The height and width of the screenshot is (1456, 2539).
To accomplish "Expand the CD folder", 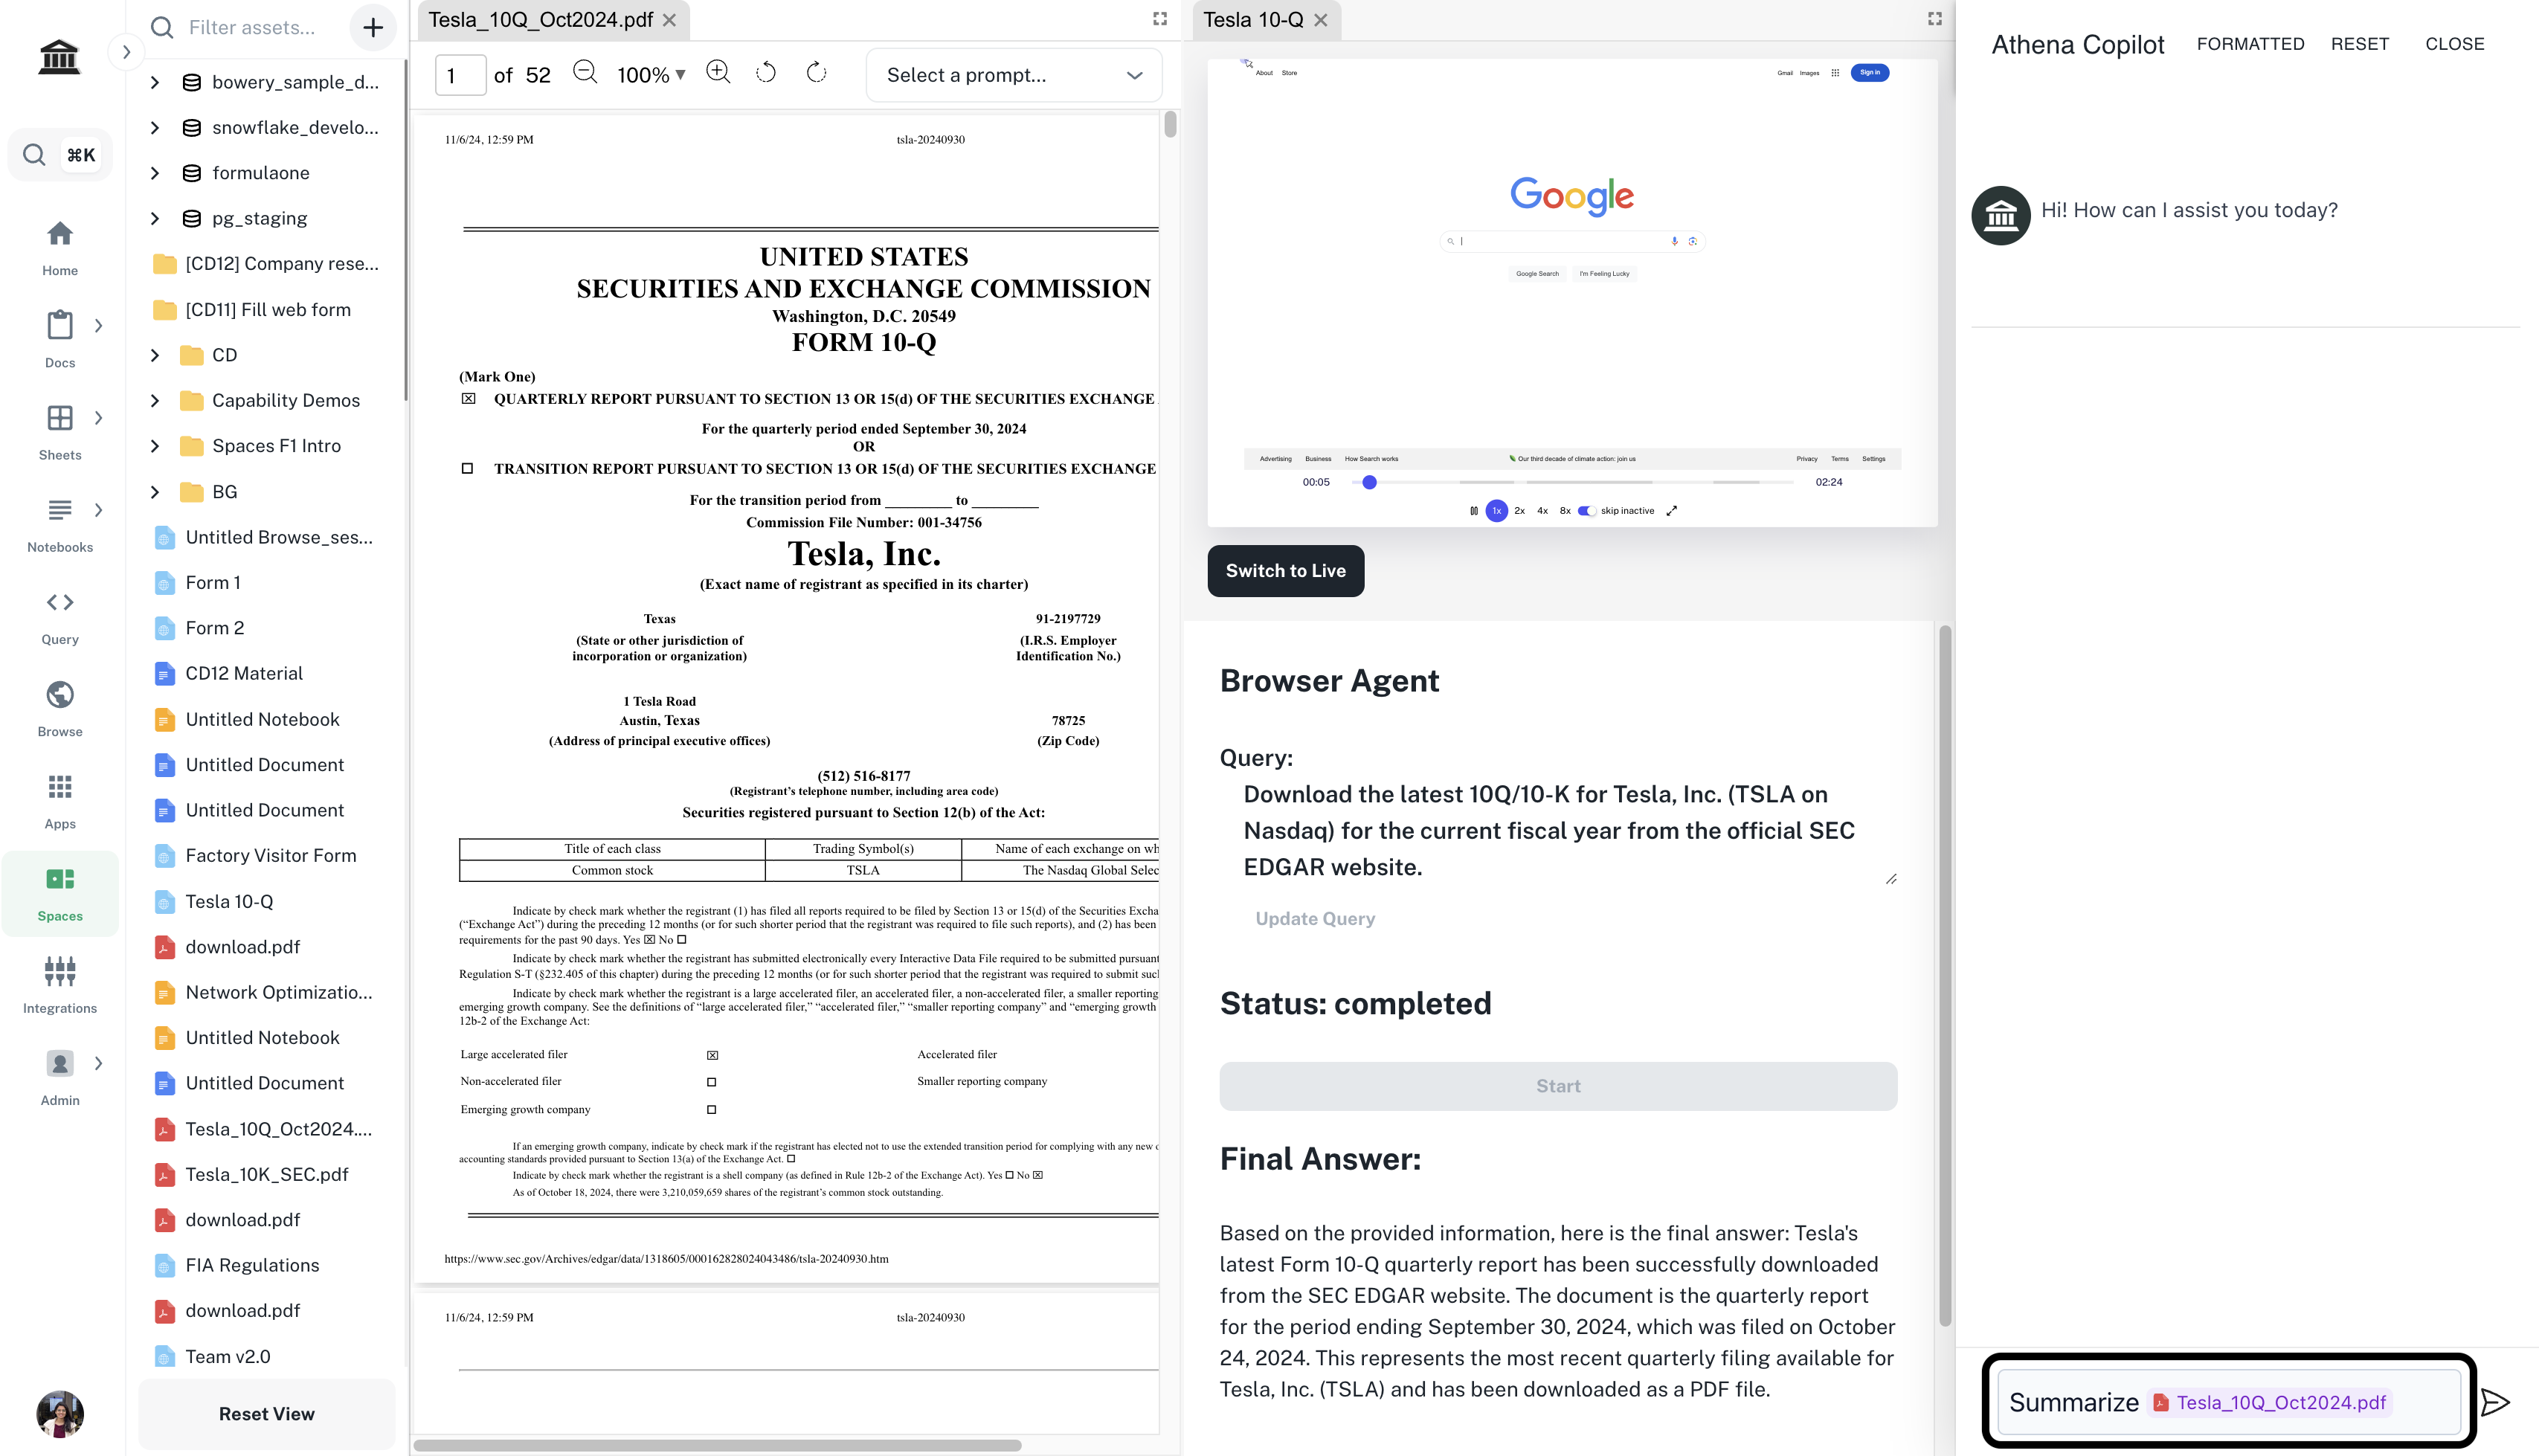I will coord(155,355).
